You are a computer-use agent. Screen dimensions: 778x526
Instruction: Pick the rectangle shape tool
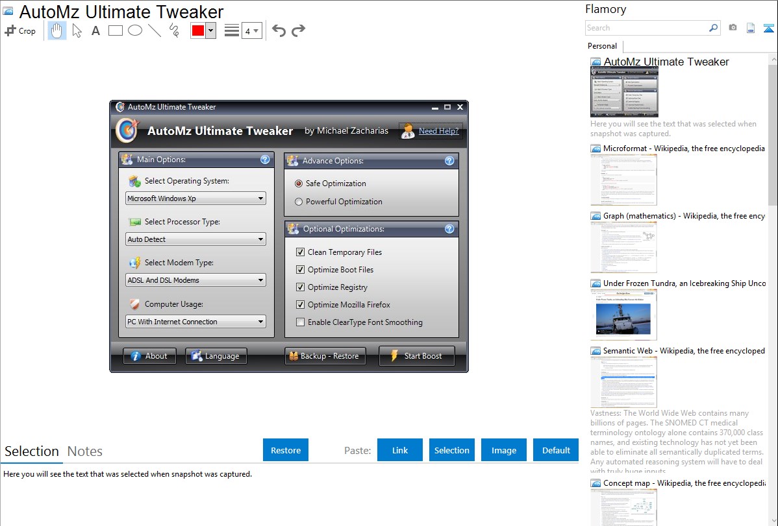(x=116, y=30)
